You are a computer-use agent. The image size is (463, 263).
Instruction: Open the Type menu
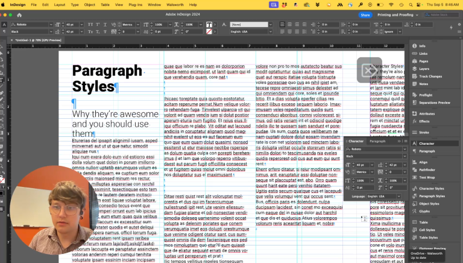tap(75, 5)
